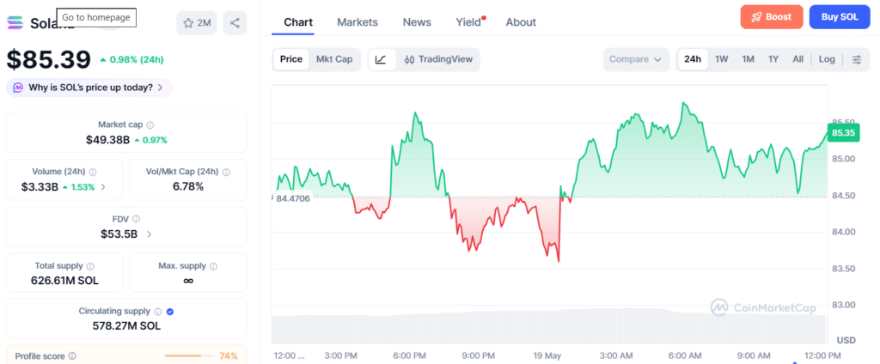
Task: Click the 6:00 PM time axis label
Action: tap(410, 355)
